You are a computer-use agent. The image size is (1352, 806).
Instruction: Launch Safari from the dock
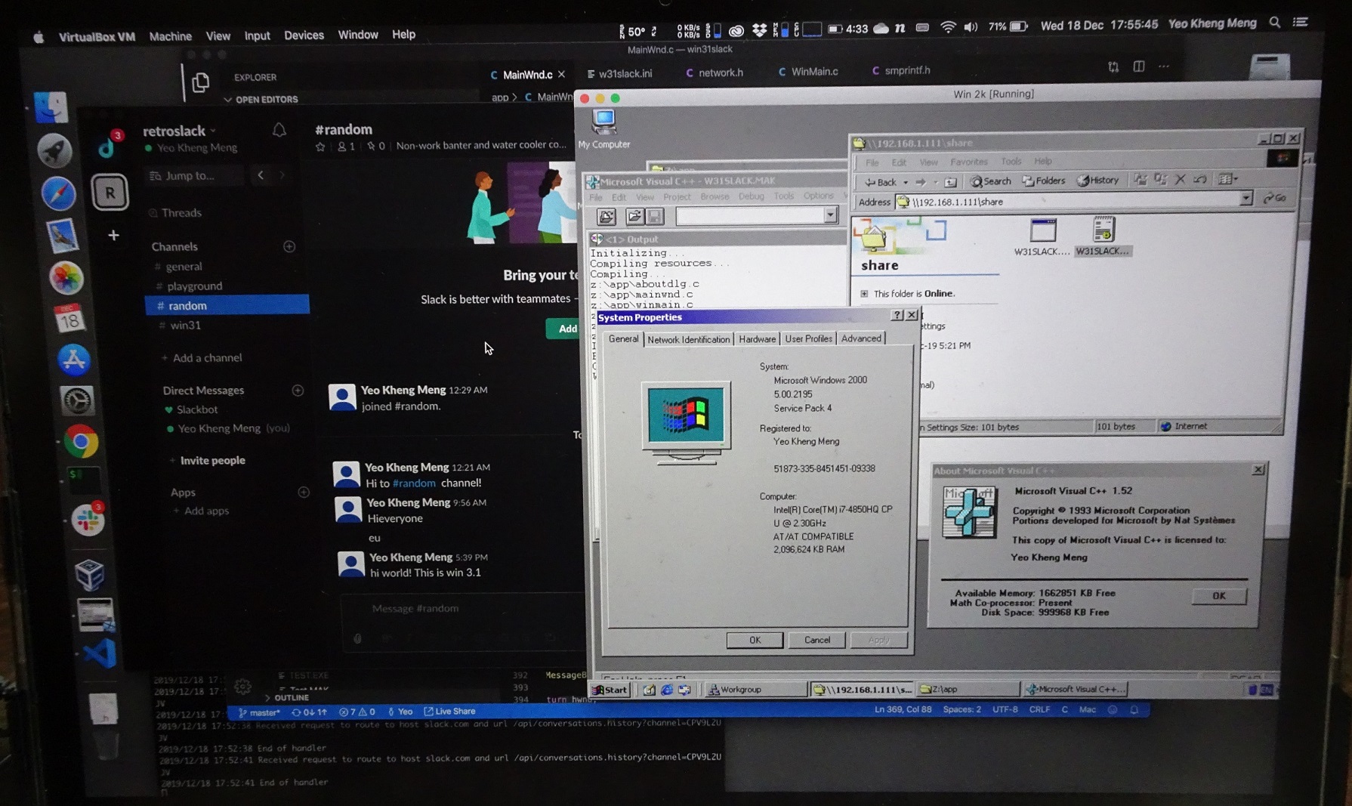point(57,193)
